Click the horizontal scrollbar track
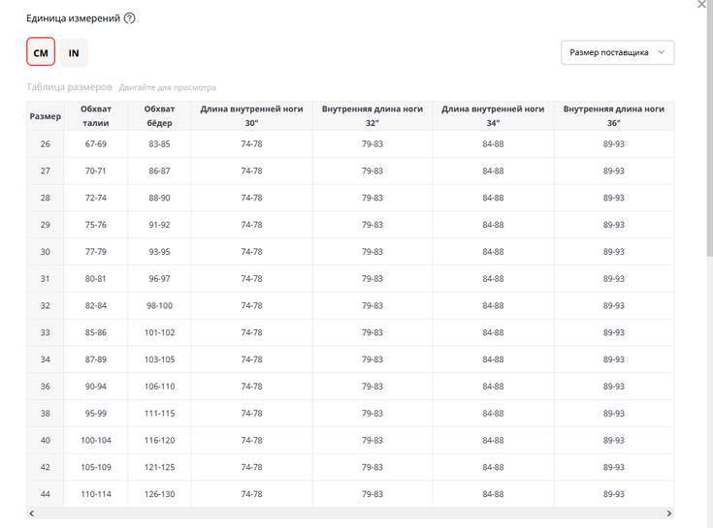 [349, 512]
